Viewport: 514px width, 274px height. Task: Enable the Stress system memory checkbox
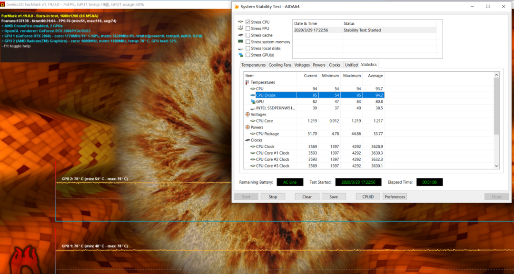[x=248, y=42]
